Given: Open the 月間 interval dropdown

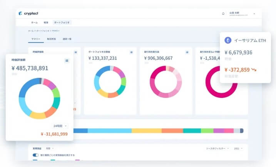Looking at the screenshot, I should click(50, 148).
